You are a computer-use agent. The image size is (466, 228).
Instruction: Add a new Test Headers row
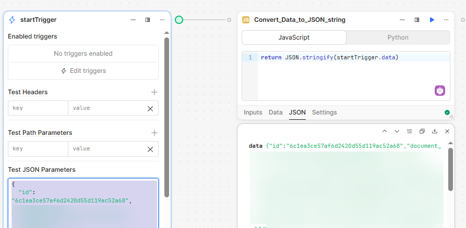pos(154,92)
